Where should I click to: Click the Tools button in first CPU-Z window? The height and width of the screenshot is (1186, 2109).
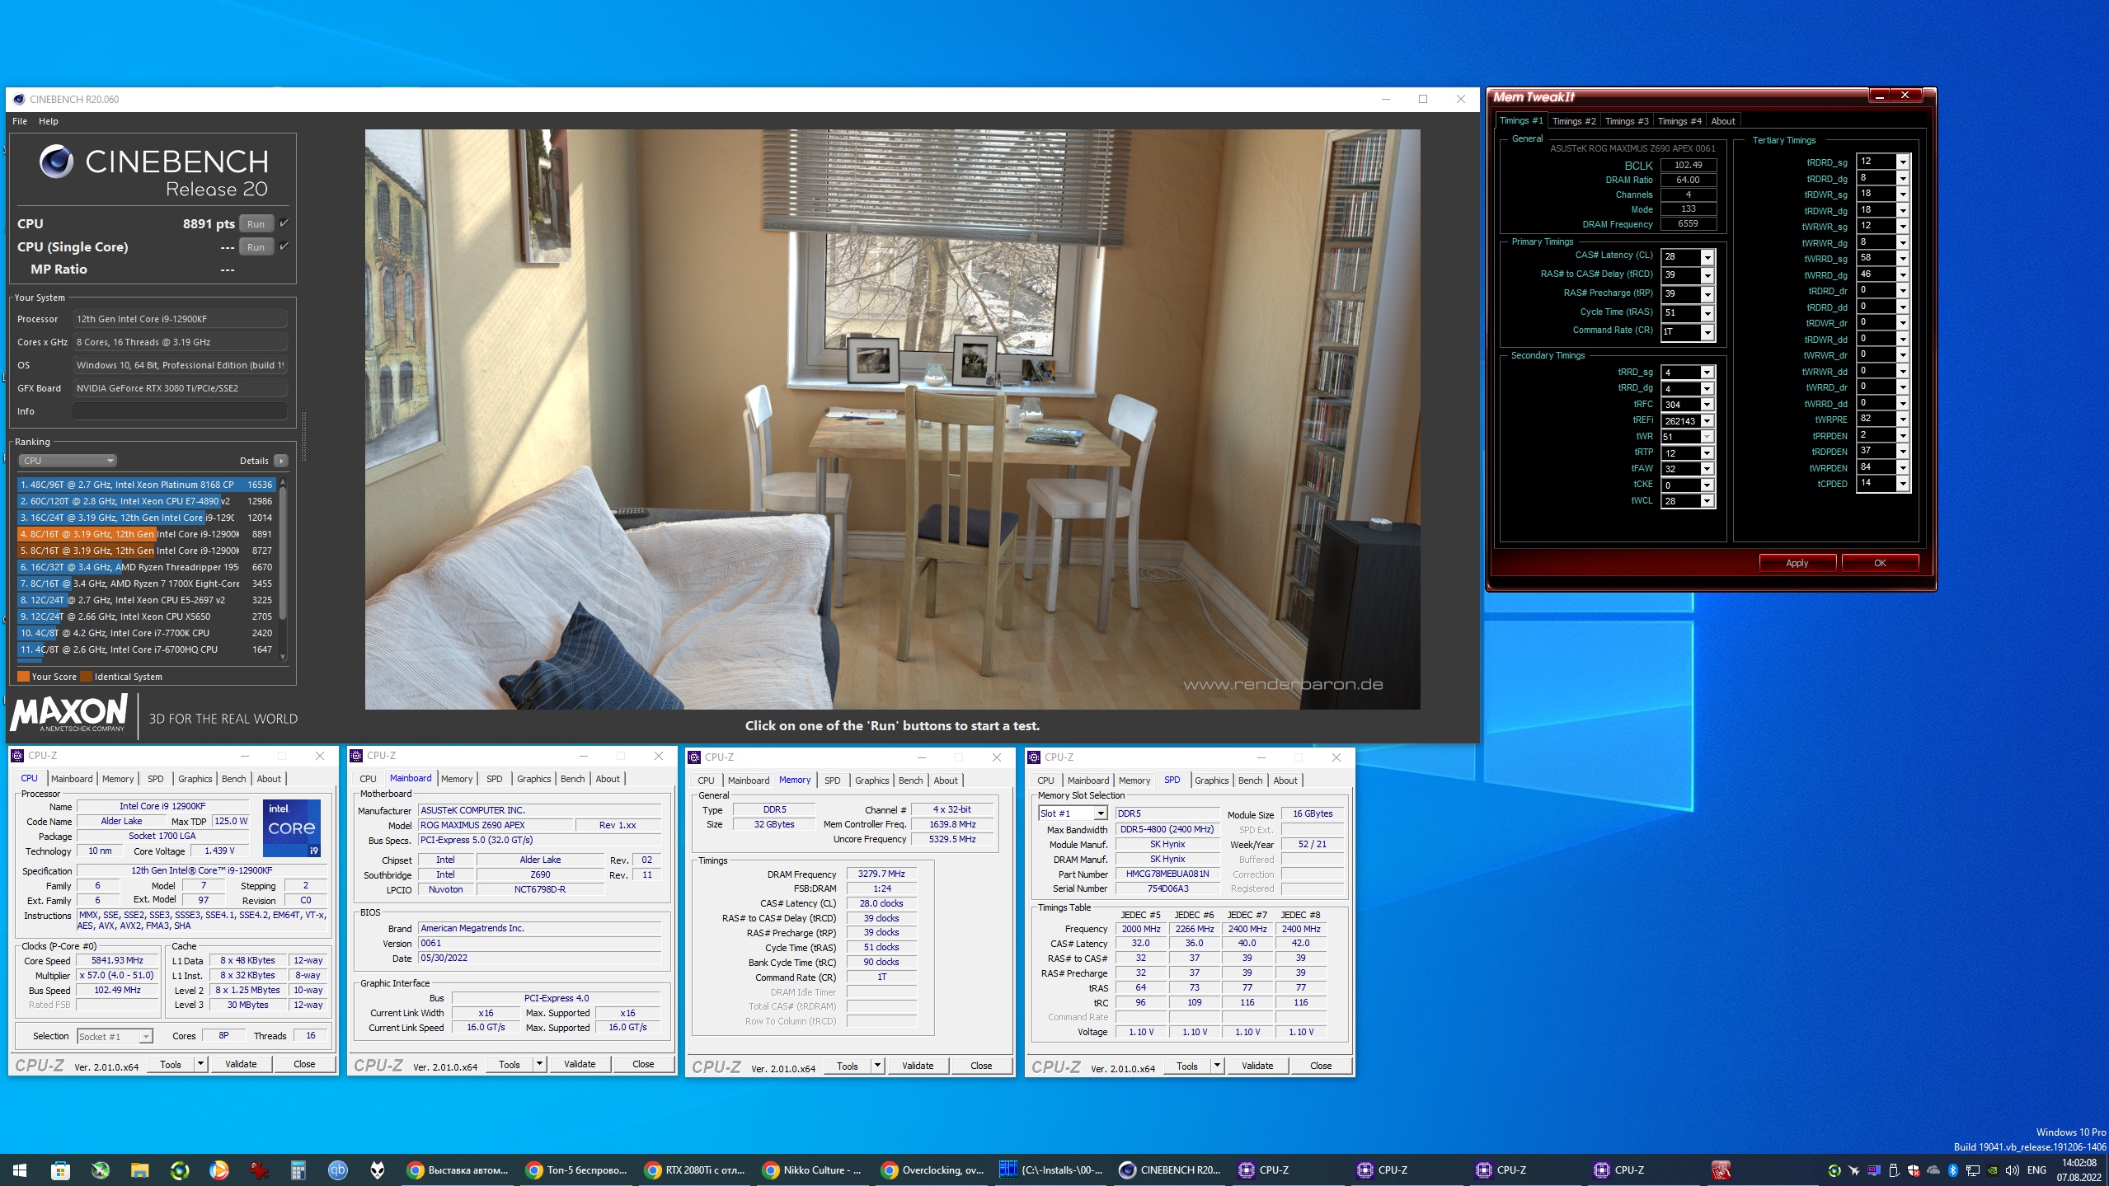point(171,1064)
